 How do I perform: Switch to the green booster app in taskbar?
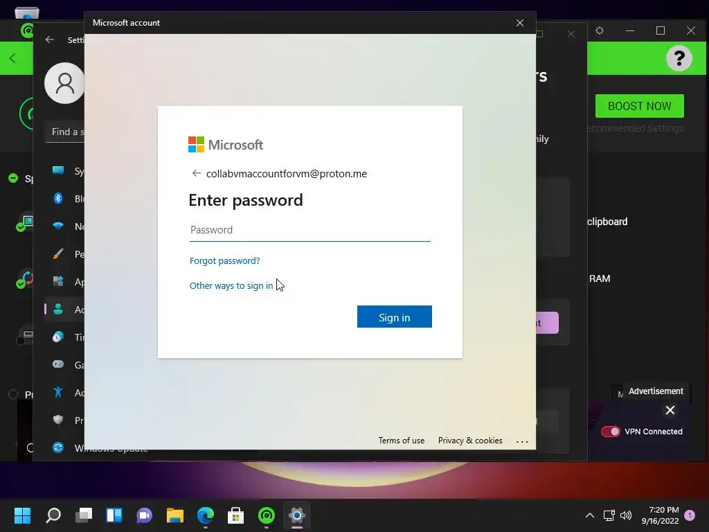[x=267, y=515]
